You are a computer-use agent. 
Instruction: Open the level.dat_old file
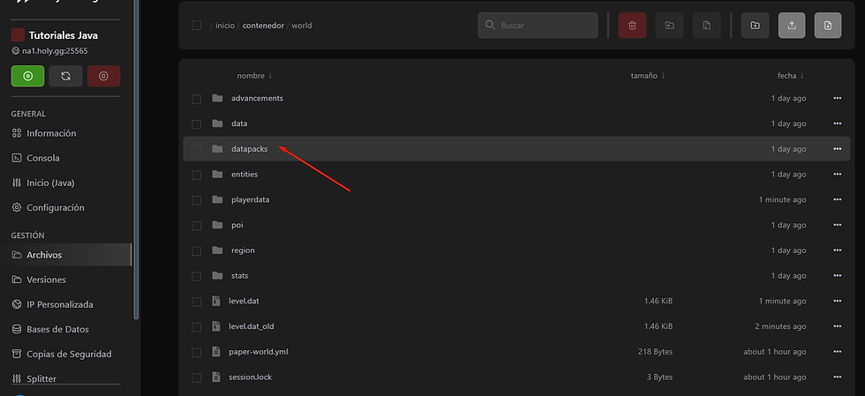pos(251,326)
